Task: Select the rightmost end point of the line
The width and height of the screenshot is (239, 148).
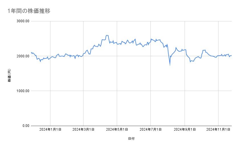Action: (x=231, y=55)
